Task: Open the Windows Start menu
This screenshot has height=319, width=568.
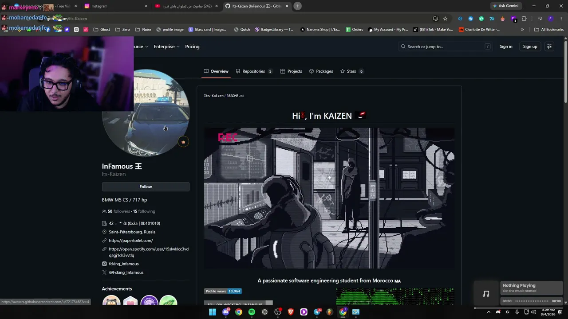Action: coord(213,312)
